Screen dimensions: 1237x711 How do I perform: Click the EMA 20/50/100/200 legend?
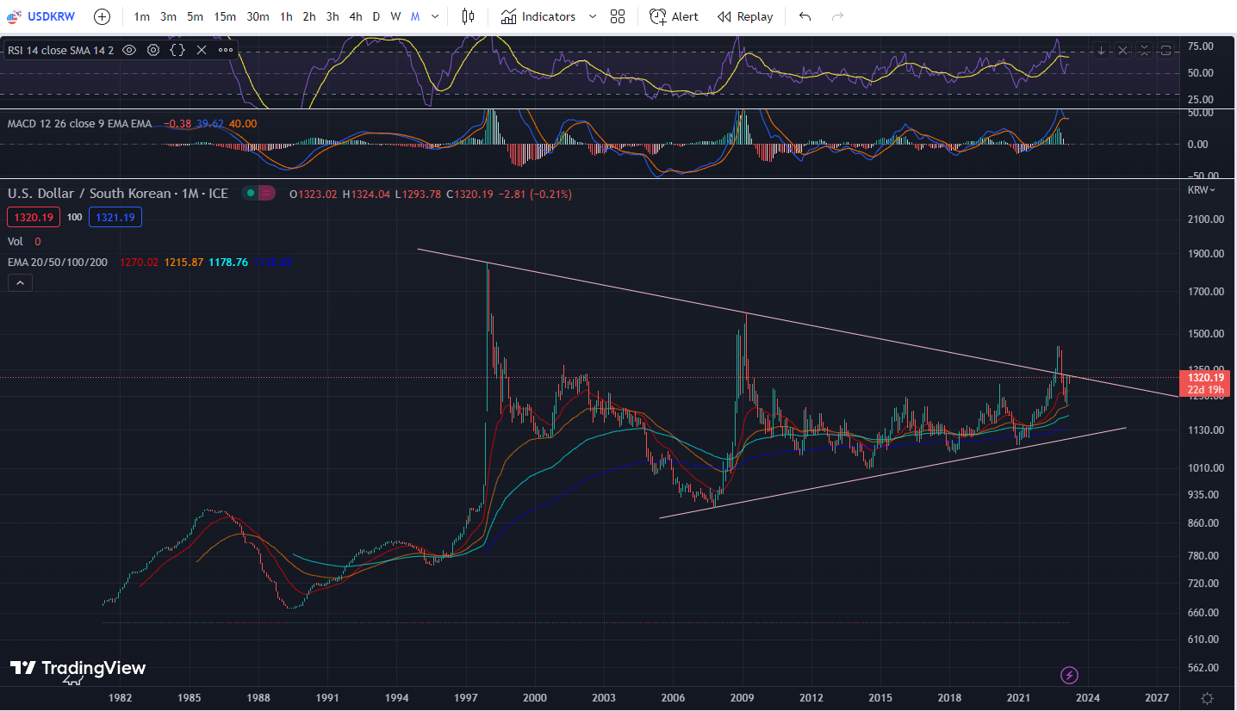pos(58,262)
